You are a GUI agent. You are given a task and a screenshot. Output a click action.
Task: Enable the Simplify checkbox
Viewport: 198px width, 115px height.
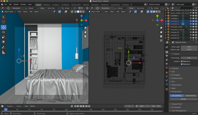click(172, 75)
